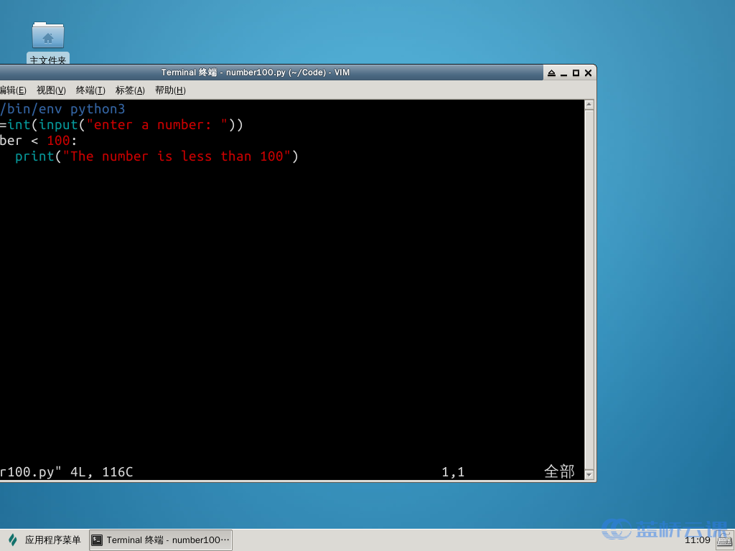Open the 主文件夹 home folder icon
The width and height of the screenshot is (735, 551).
pyautogui.click(x=48, y=37)
